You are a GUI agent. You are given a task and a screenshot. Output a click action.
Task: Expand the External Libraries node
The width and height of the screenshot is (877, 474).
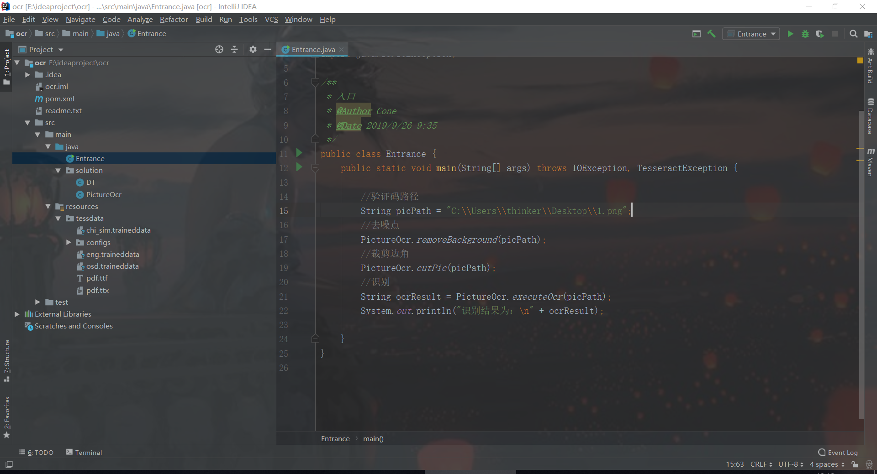[x=17, y=314]
